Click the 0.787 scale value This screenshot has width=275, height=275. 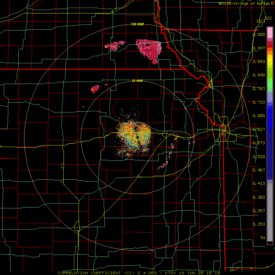(x=259, y=89)
